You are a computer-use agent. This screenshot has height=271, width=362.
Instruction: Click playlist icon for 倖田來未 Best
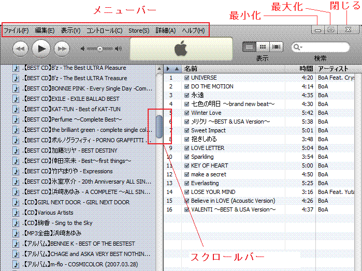(x=16, y=161)
